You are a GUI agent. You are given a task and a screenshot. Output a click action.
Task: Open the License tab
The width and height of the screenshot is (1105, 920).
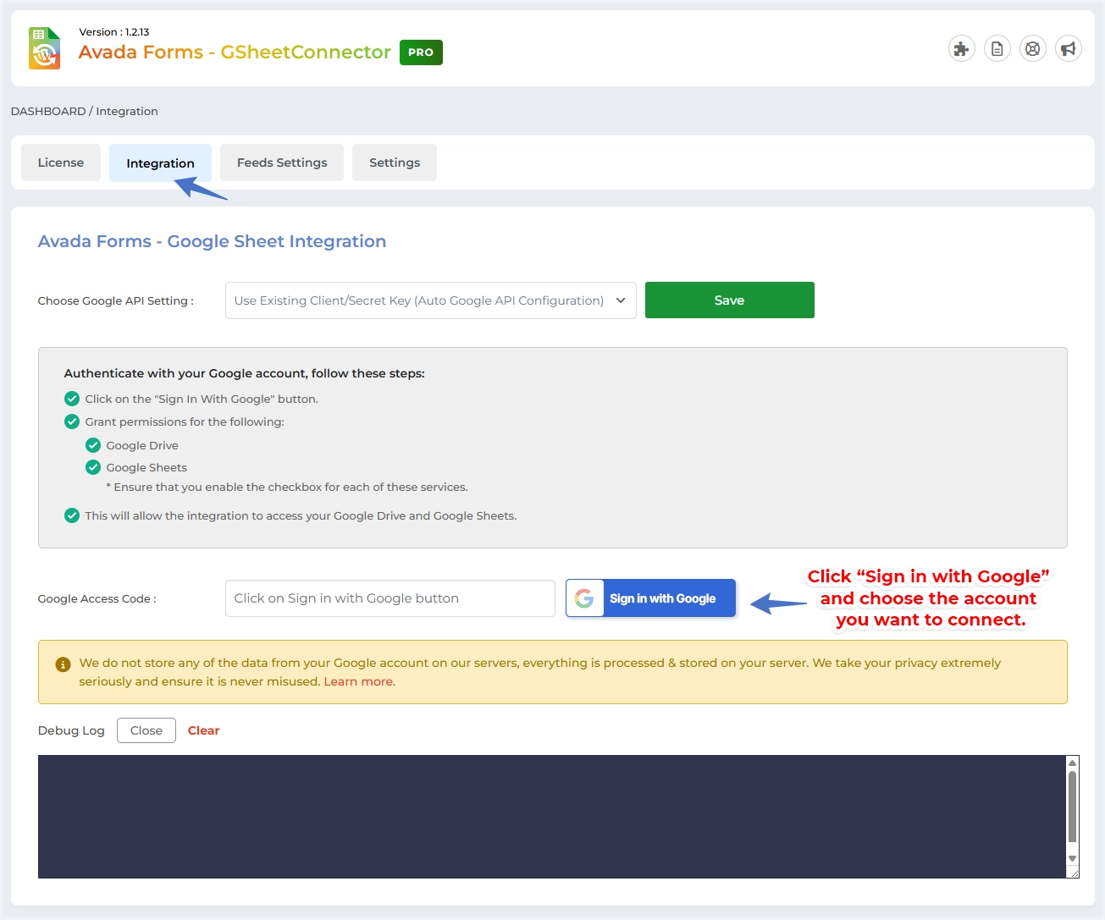click(61, 163)
